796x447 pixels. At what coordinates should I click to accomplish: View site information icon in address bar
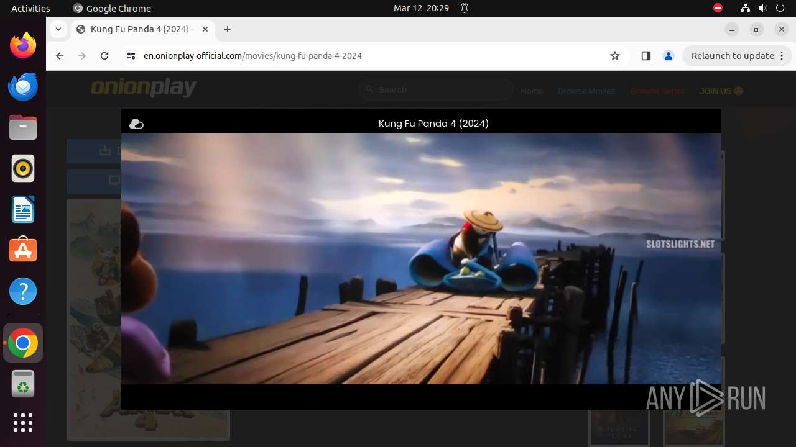(x=131, y=56)
